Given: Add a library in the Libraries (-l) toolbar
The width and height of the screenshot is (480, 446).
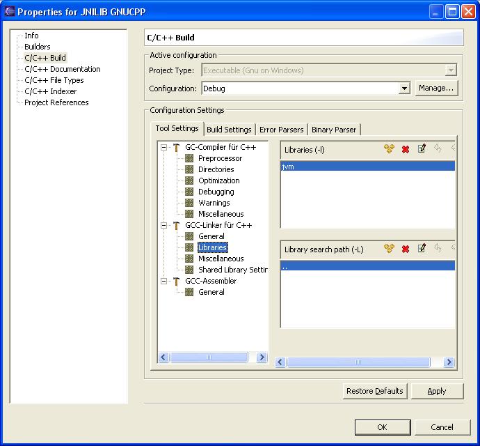Looking at the screenshot, I should coord(389,148).
